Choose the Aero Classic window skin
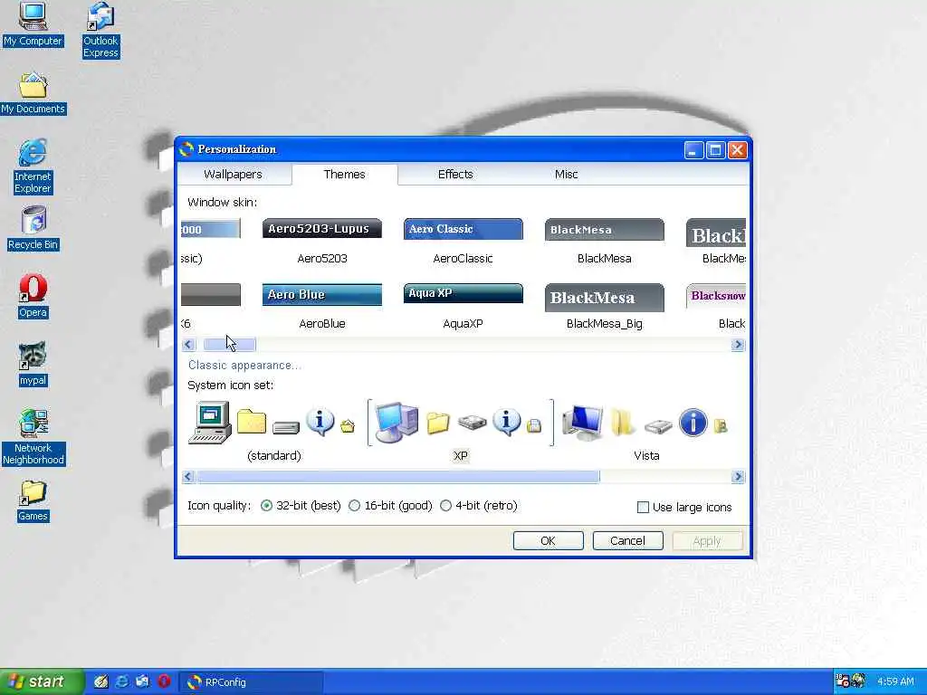 (x=463, y=241)
